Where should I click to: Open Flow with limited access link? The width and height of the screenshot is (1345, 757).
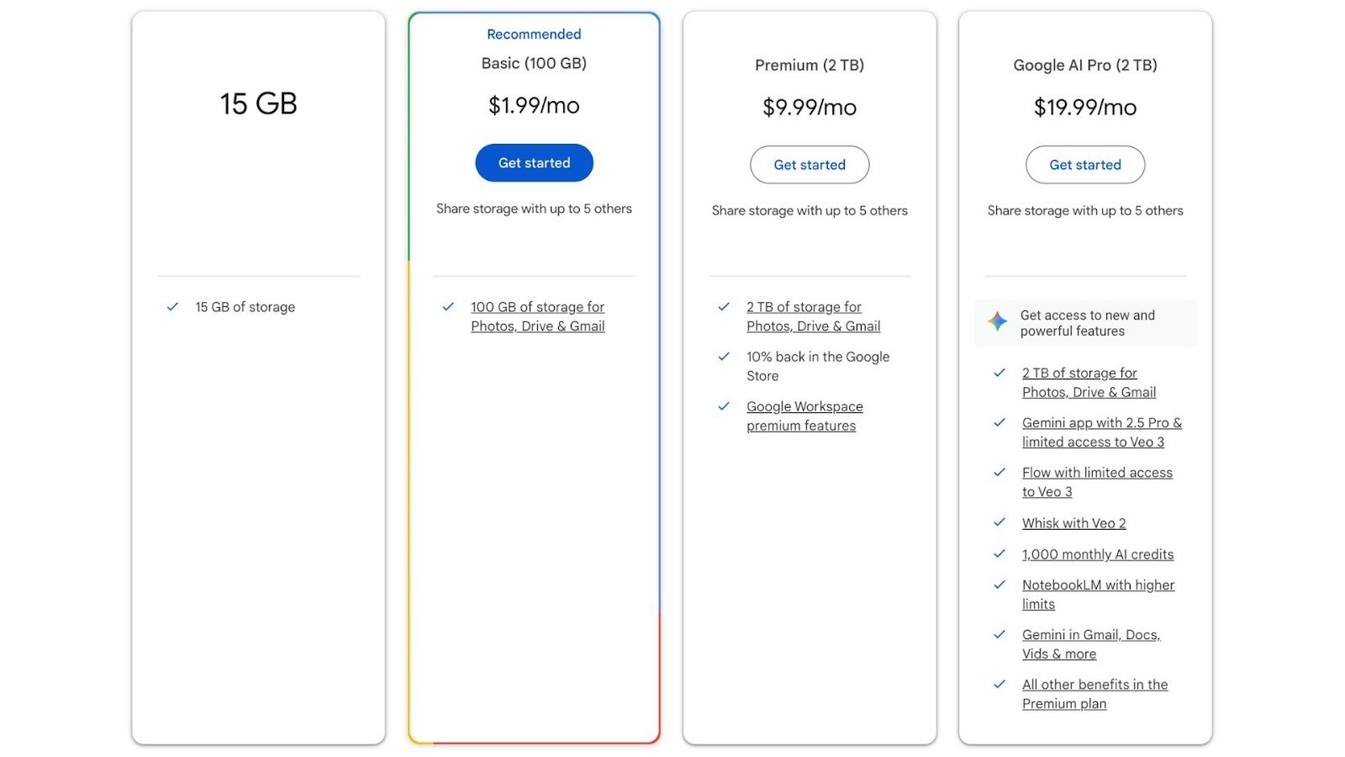click(x=1097, y=482)
